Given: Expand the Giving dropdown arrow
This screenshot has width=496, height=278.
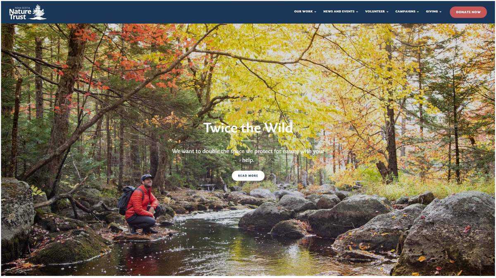Looking at the screenshot, I should point(440,12).
